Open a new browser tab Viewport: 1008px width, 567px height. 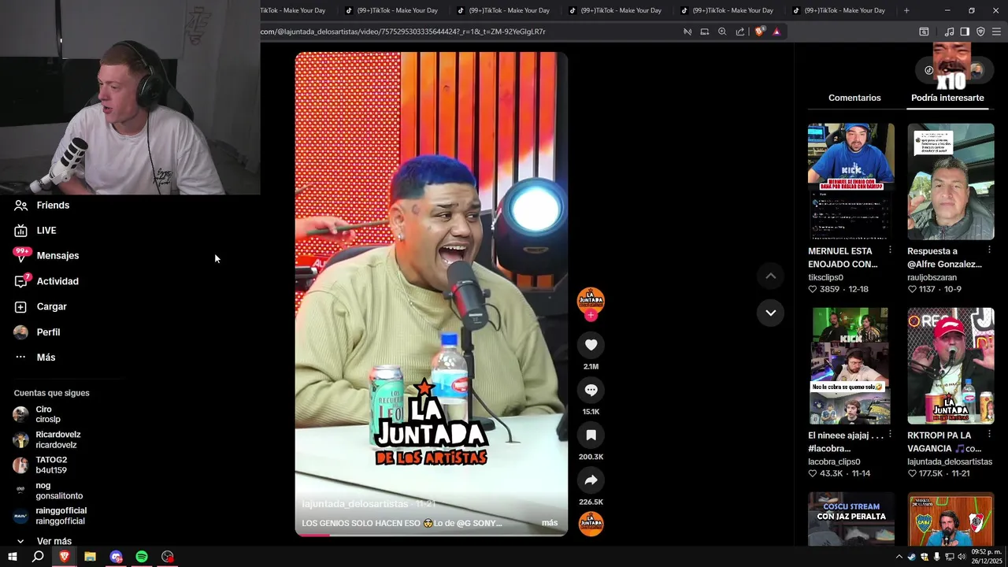pos(906,10)
